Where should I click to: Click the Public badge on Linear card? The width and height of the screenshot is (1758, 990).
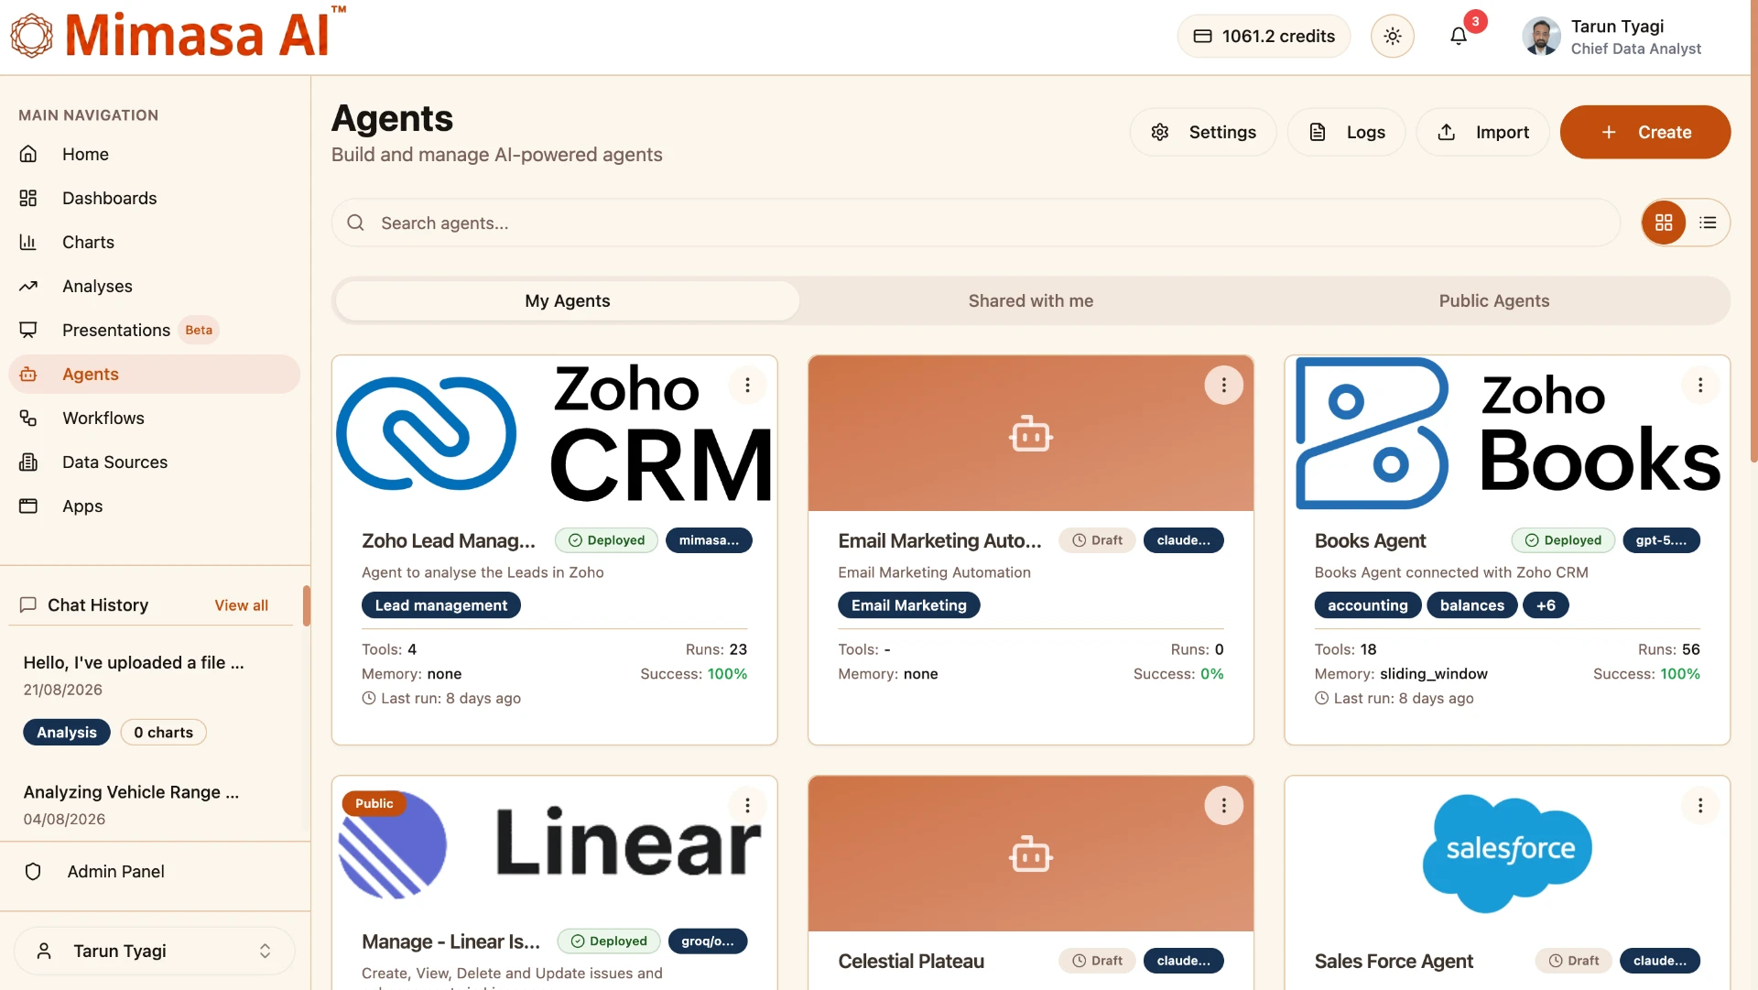click(374, 803)
